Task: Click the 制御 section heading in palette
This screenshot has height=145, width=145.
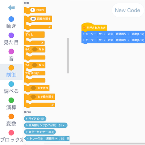Action: point(26,3)
